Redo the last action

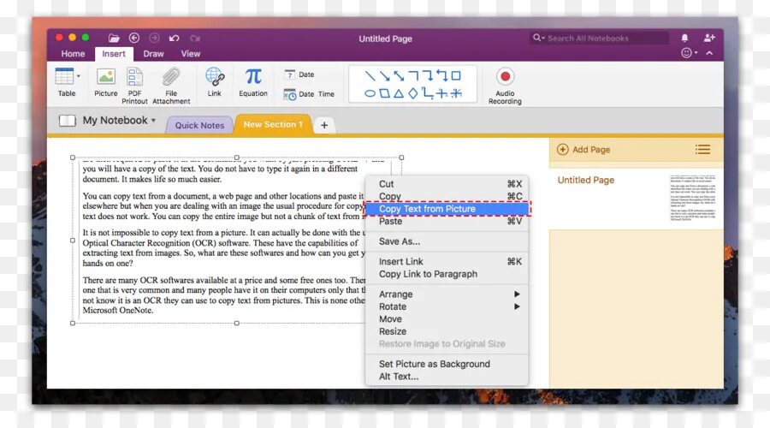pyautogui.click(x=195, y=38)
